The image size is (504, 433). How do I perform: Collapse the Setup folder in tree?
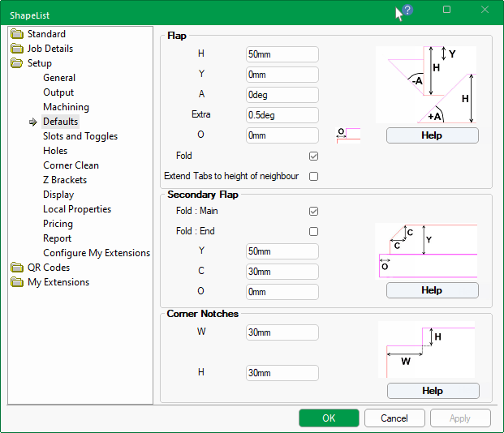[17, 63]
